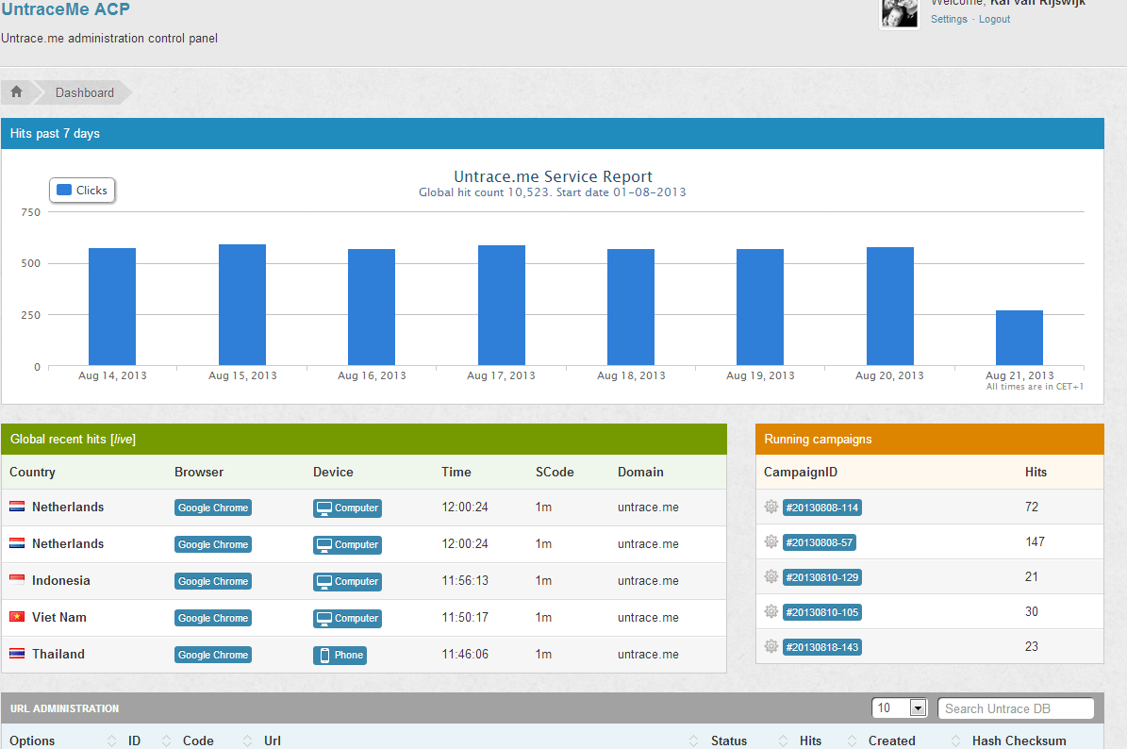Click the Running campaigns panel header
Screen dimensions: 1127x749
tap(929, 440)
